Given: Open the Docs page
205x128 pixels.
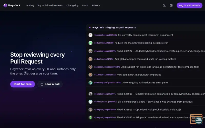Looking at the screenshot, I should click(x=85, y=5).
